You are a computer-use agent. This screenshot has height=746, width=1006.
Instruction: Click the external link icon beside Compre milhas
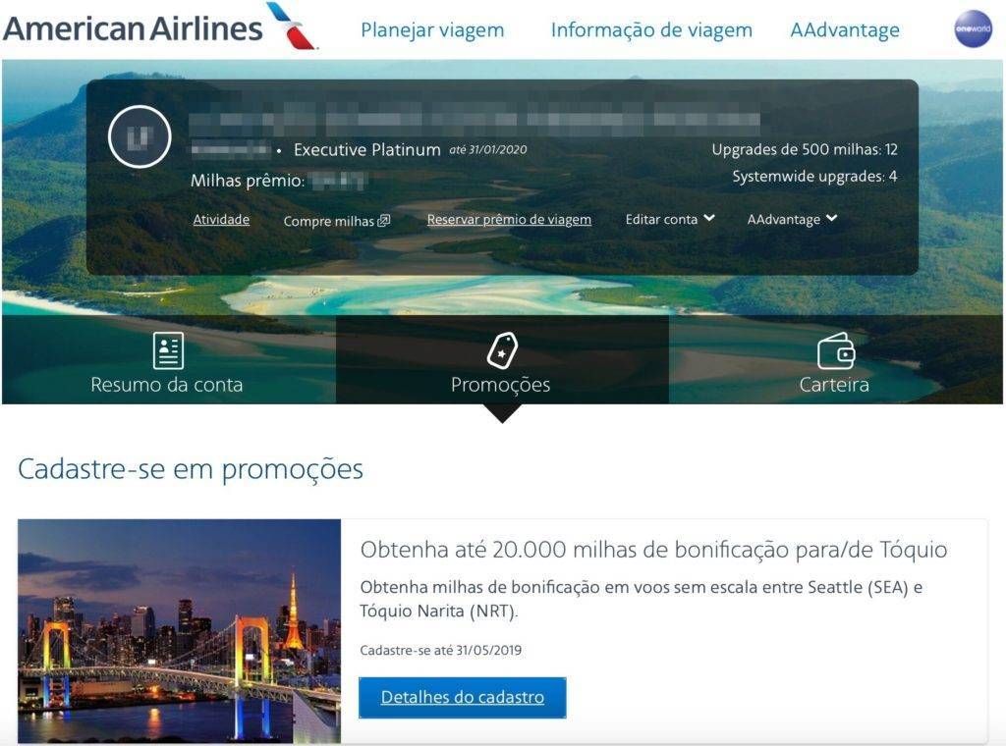point(384,221)
